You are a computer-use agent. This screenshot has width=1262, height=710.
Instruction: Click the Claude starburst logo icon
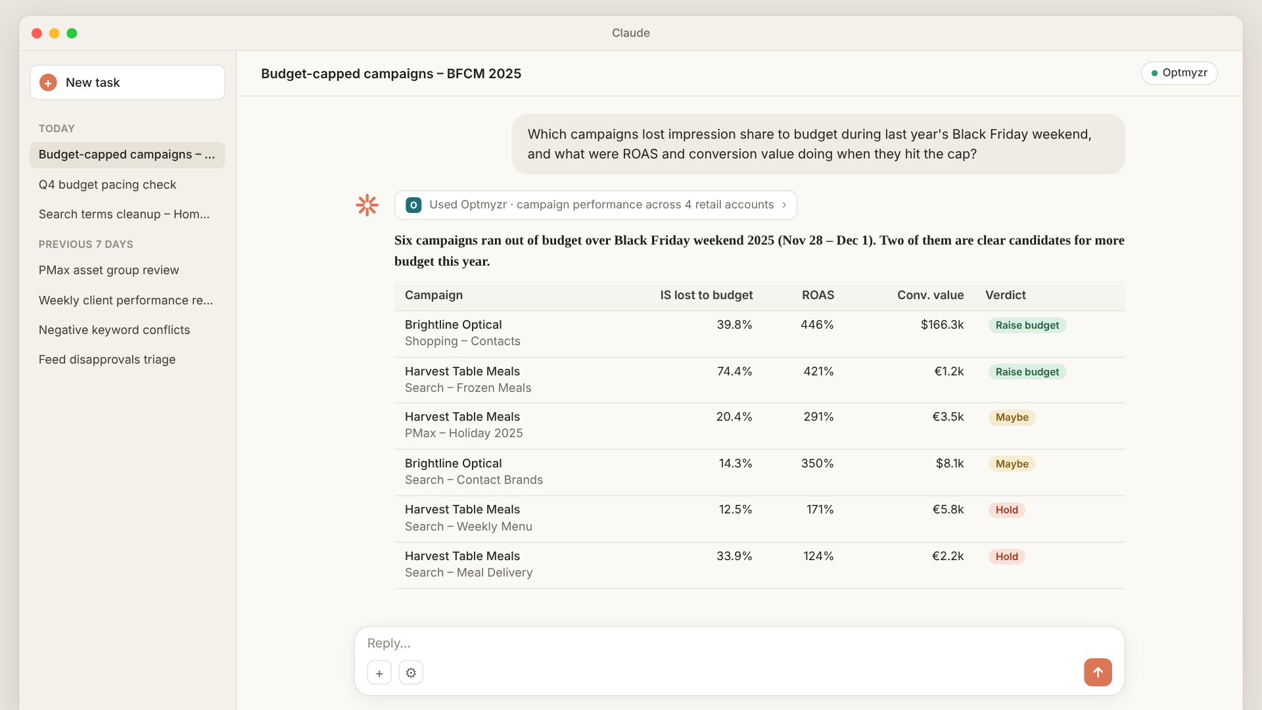[x=367, y=205]
